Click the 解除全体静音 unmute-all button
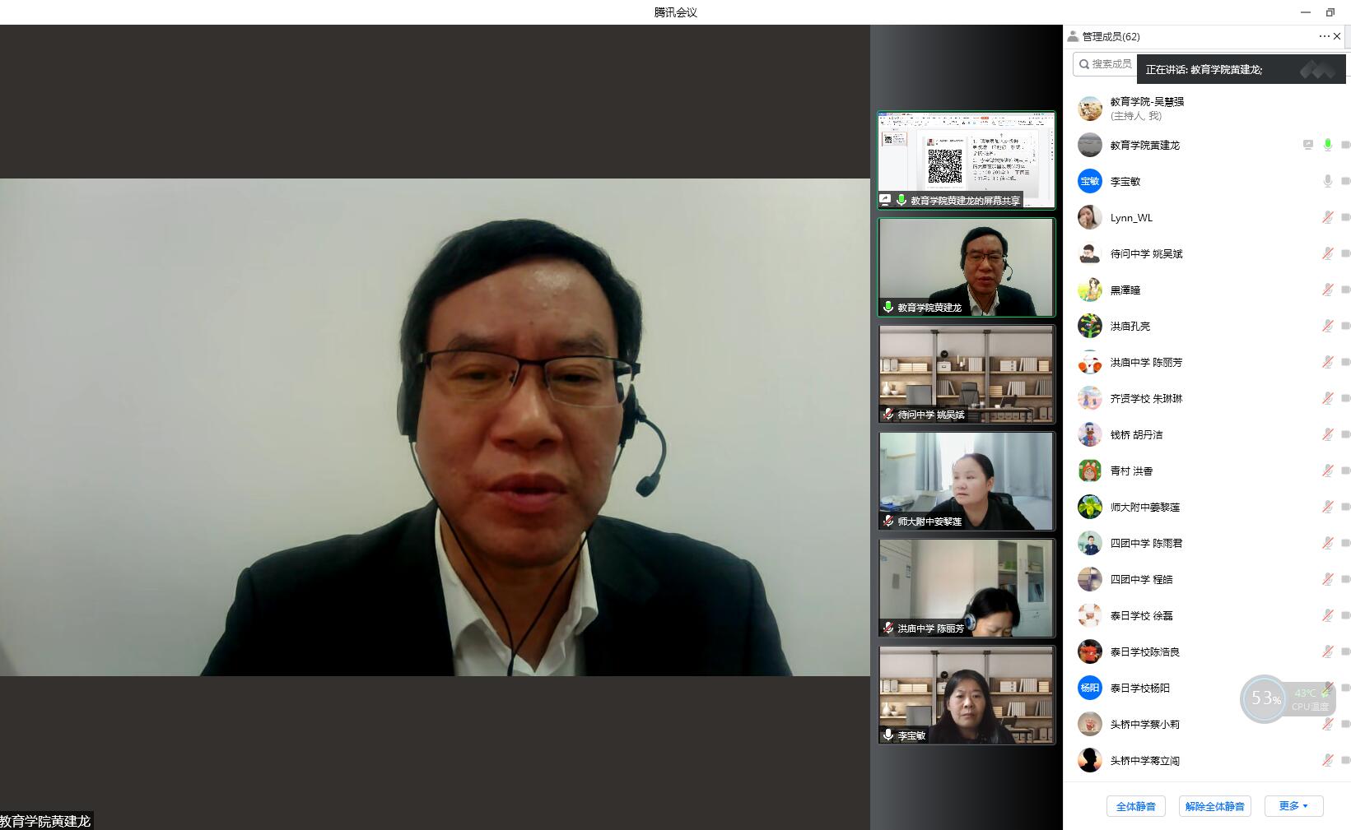This screenshot has height=830, width=1351. coord(1215,806)
